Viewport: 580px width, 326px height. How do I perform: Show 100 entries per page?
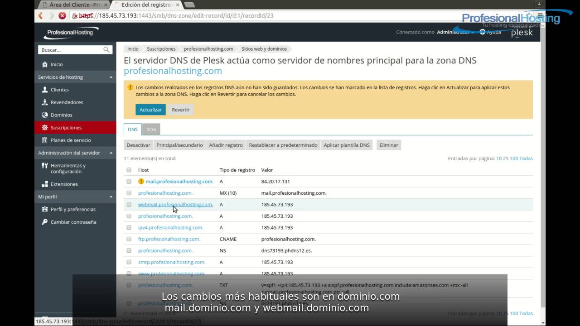(514, 158)
